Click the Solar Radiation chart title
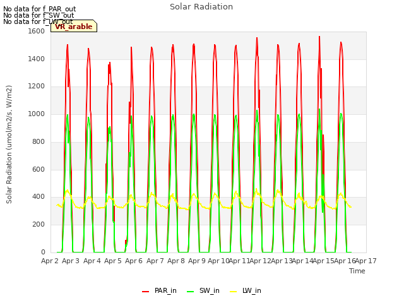The height and width of the screenshot is (303, 404). point(201,7)
